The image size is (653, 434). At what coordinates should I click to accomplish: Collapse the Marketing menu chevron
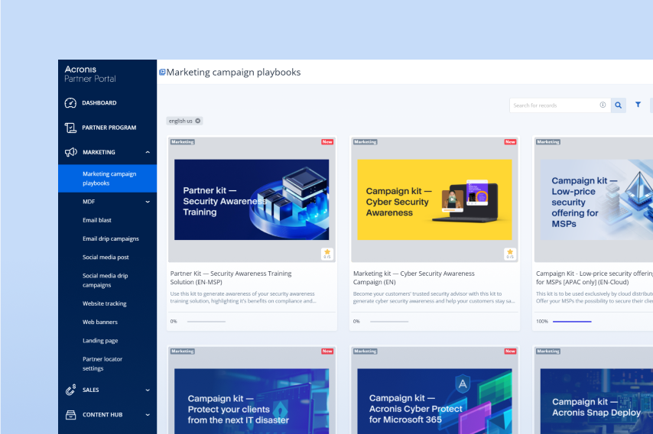coord(148,152)
